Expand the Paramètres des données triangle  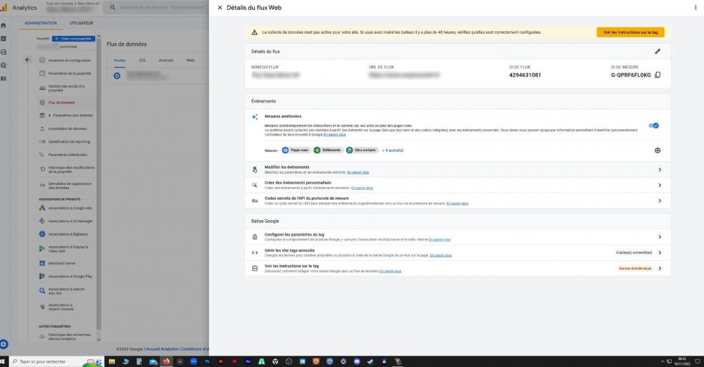(49, 115)
